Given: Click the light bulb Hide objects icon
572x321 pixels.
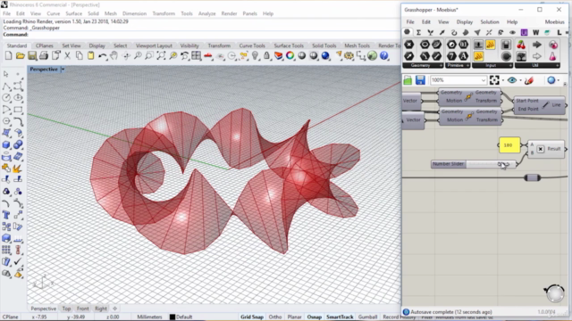Looking at the screenshot, I should 255,55.
